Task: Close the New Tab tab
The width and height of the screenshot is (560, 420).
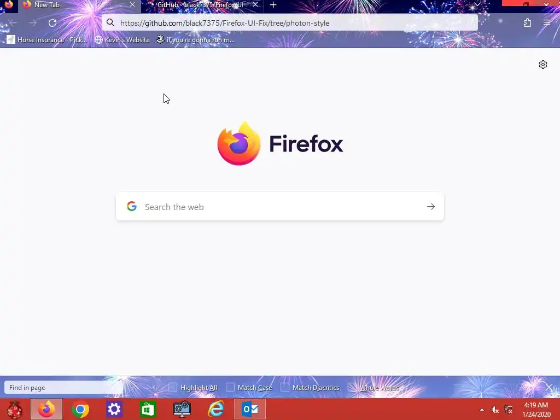Action: 132,5
